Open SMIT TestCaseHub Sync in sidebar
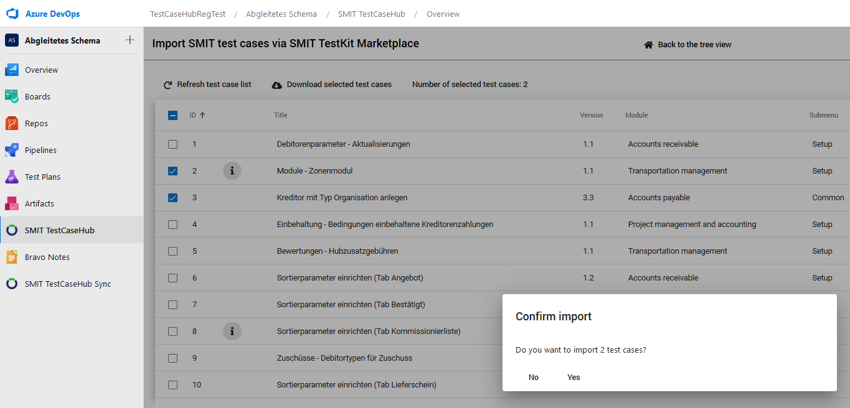The height and width of the screenshot is (408, 850). [x=67, y=284]
